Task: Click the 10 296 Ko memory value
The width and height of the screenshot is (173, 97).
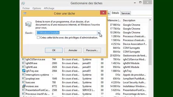Action: click(x=115, y=33)
